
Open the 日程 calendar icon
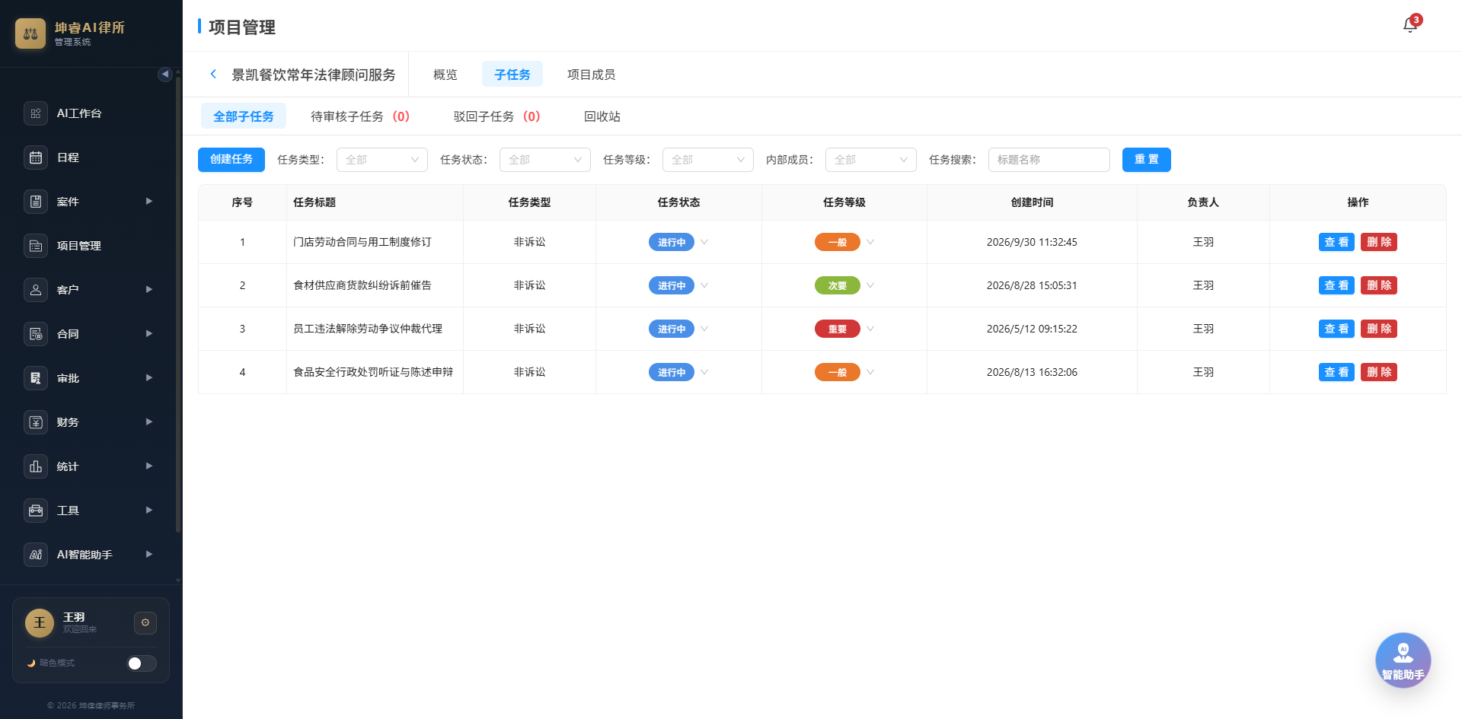coord(36,157)
